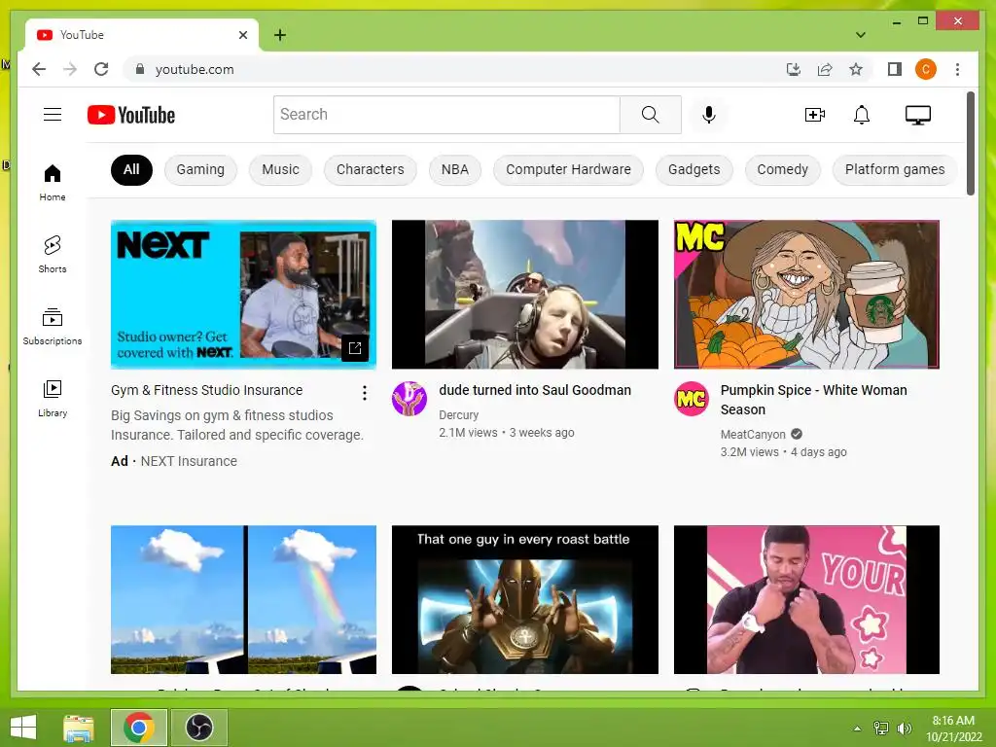Bookmark this page with star icon
The width and height of the screenshot is (996, 747).
coord(856,69)
